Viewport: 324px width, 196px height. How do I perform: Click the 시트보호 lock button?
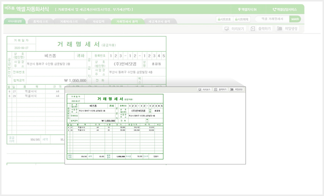click(224, 19)
